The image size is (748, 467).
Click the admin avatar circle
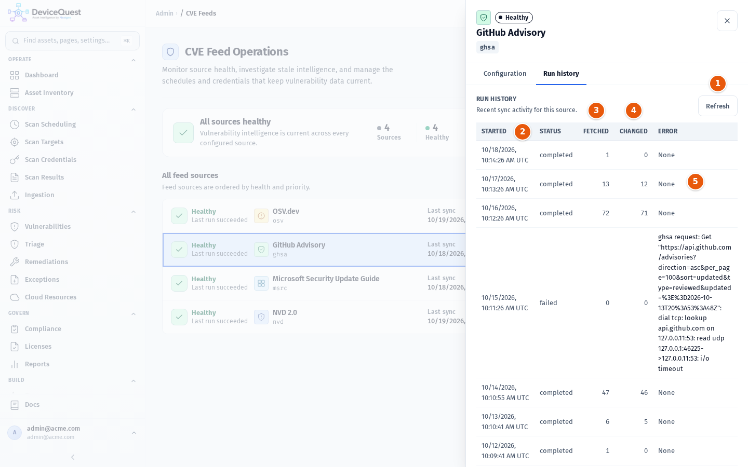pyautogui.click(x=15, y=433)
